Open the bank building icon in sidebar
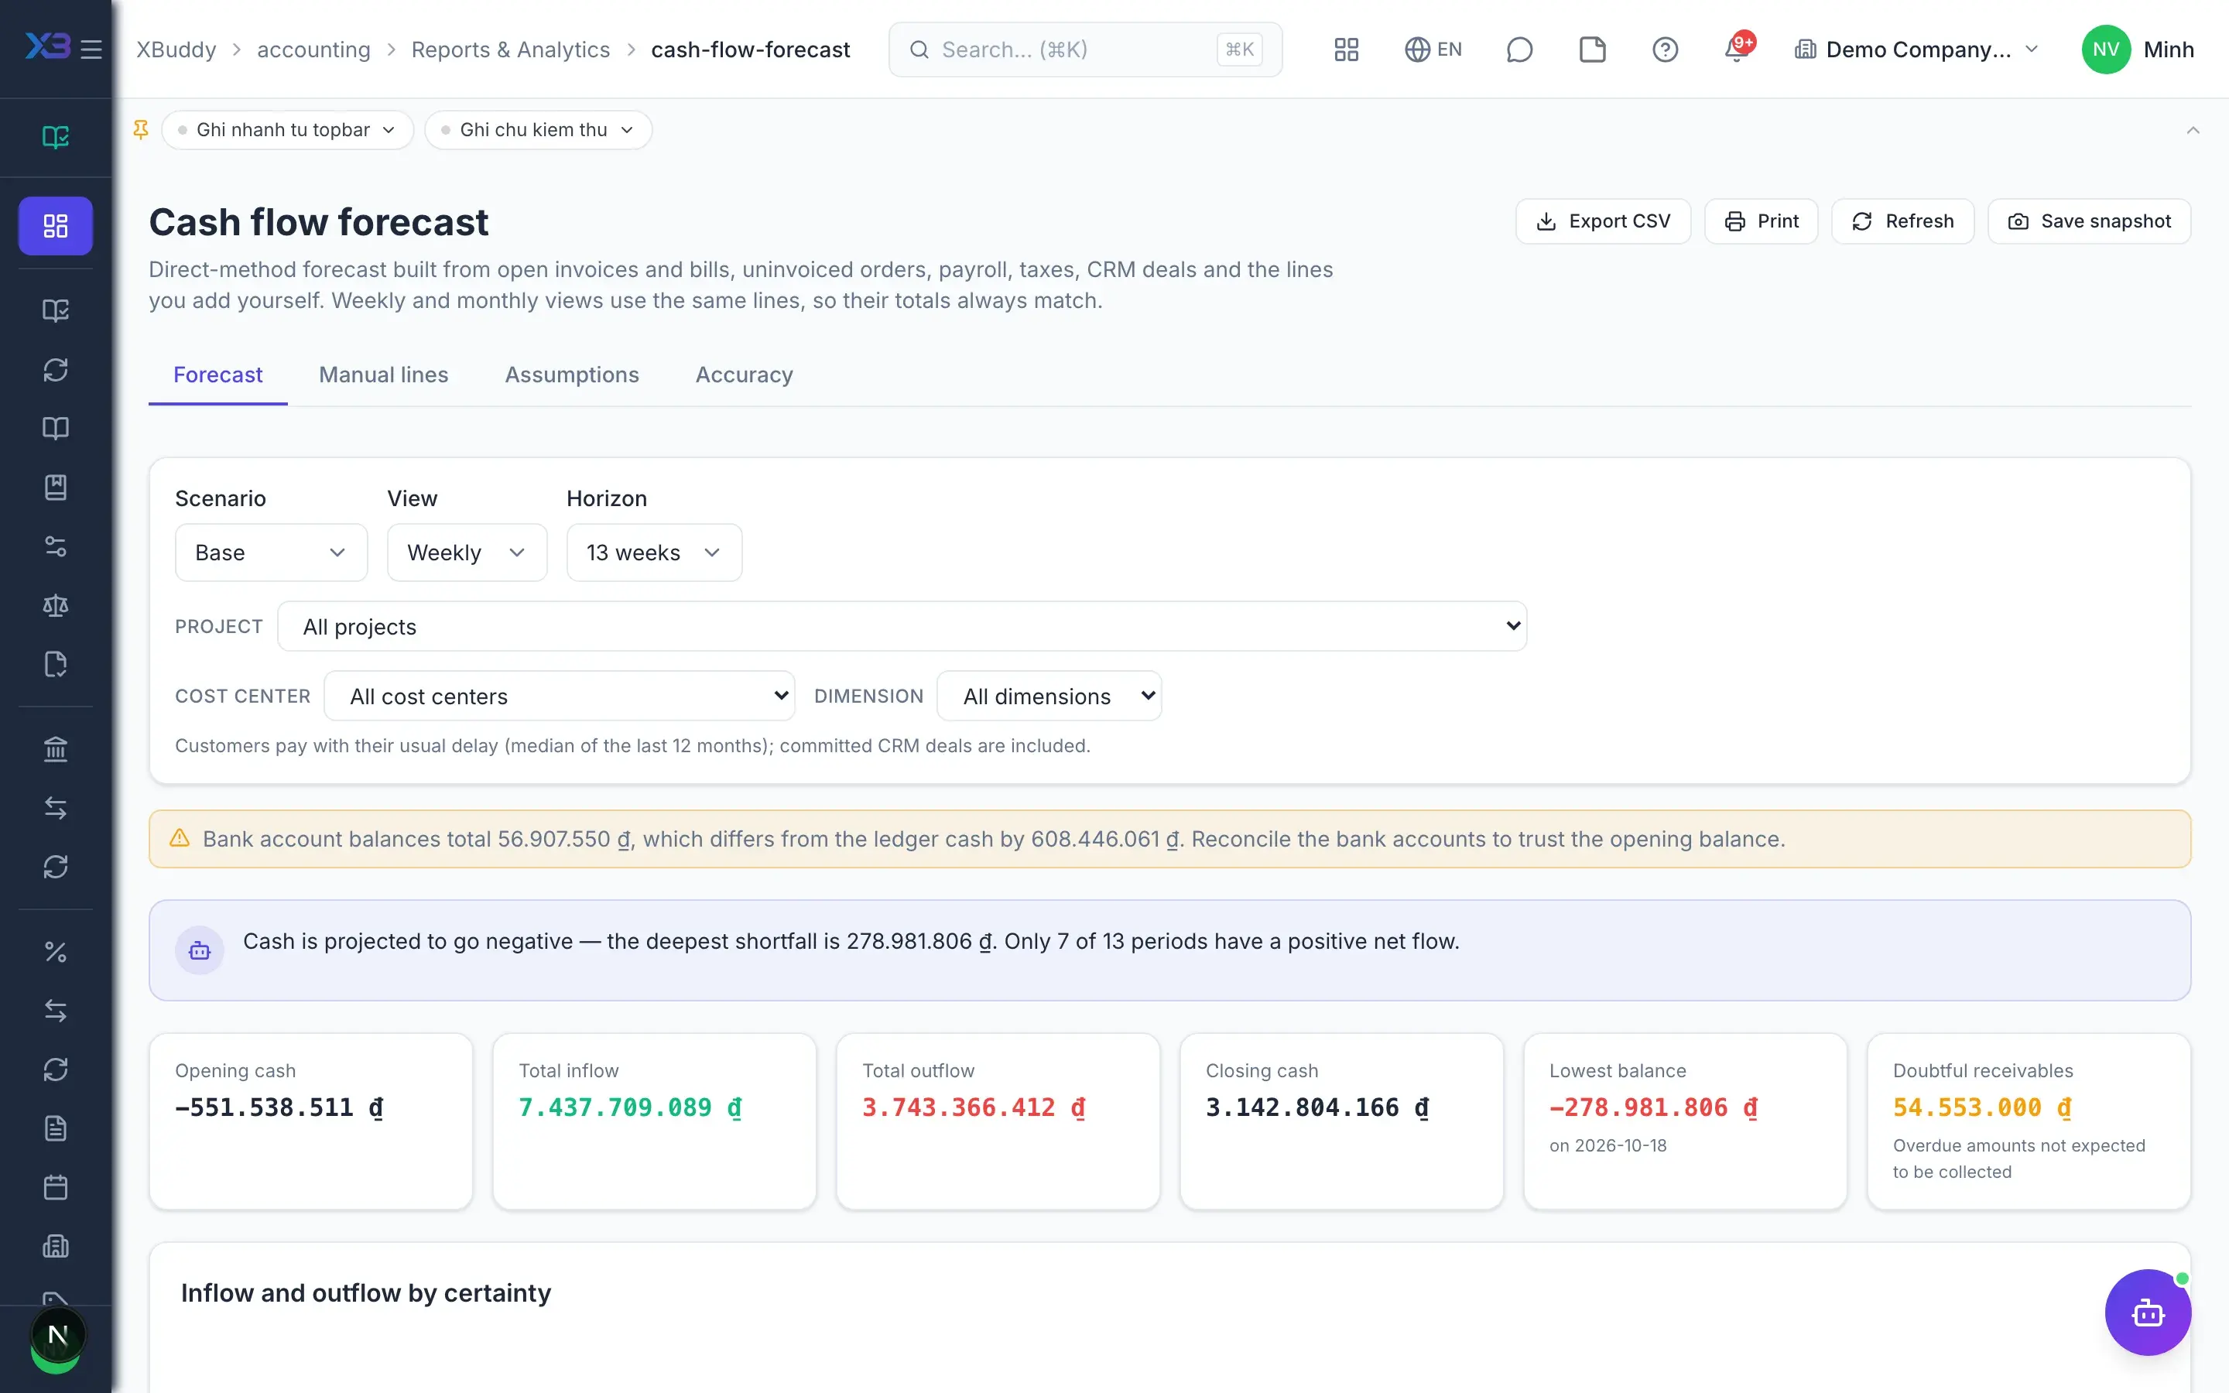The height and width of the screenshot is (1393, 2229). (55, 749)
